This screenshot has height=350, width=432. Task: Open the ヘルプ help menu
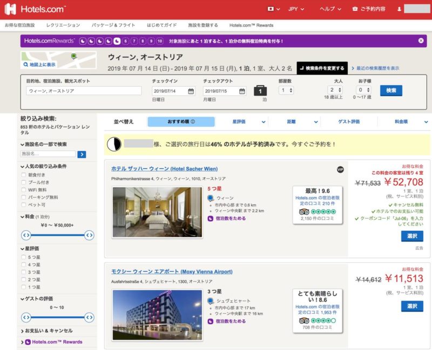click(330, 9)
